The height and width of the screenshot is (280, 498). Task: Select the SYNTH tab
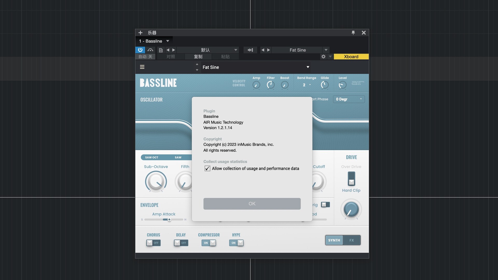point(334,240)
